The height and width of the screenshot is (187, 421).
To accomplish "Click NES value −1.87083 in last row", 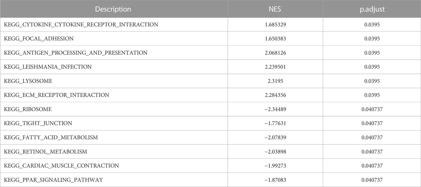I will click(x=275, y=180).
